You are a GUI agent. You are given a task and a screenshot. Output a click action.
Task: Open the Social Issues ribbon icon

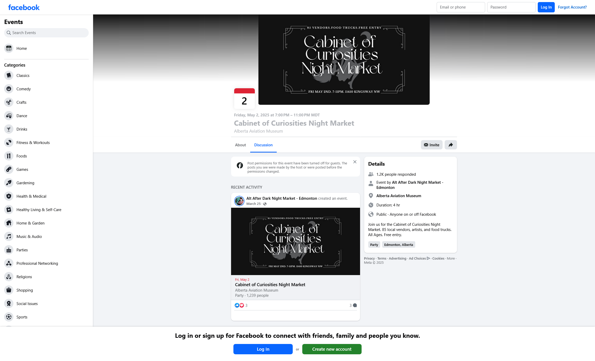[x=9, y=303]
